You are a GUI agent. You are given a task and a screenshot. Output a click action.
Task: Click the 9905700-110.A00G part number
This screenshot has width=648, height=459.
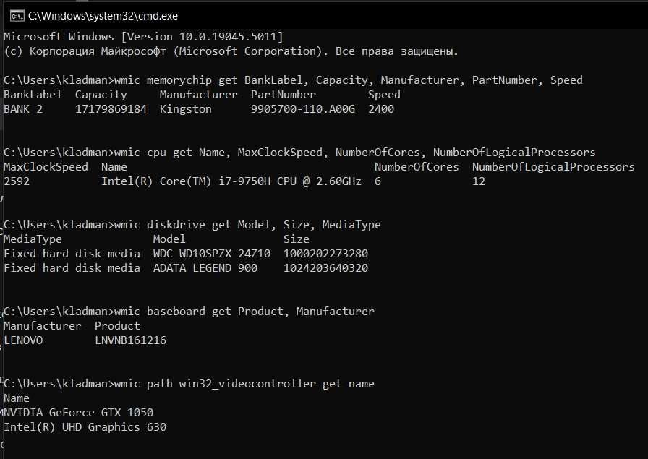302,109
